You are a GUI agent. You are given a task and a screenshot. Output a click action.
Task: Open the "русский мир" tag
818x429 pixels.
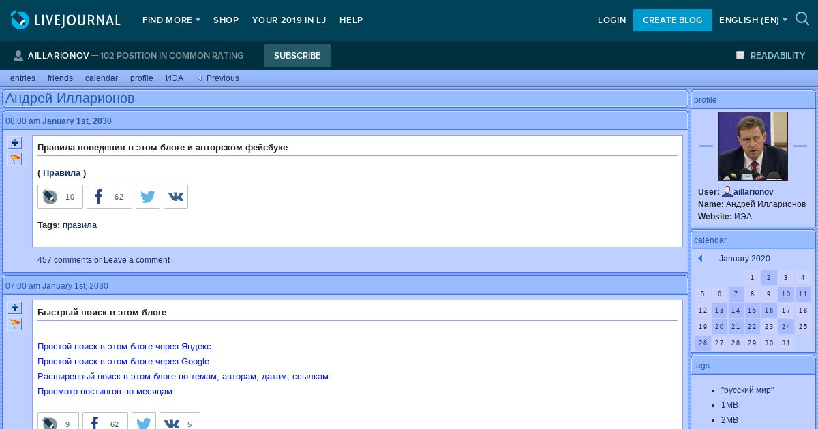(747, 390)
